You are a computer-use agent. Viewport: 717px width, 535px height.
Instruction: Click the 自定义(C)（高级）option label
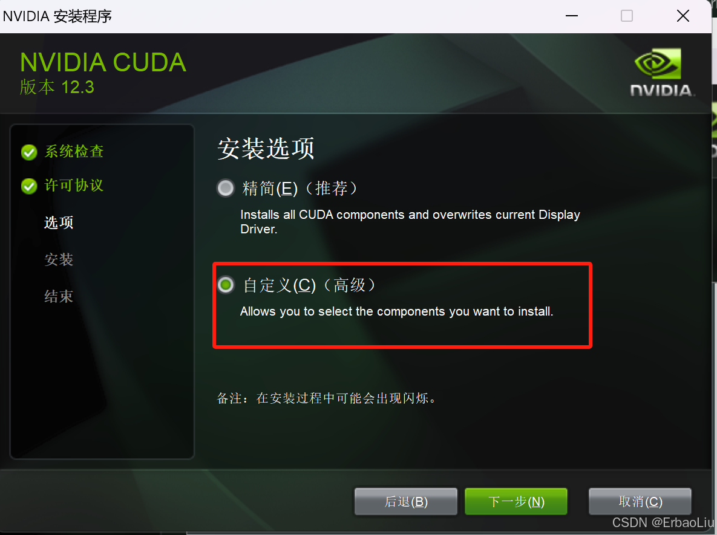(x=310, y=285)
